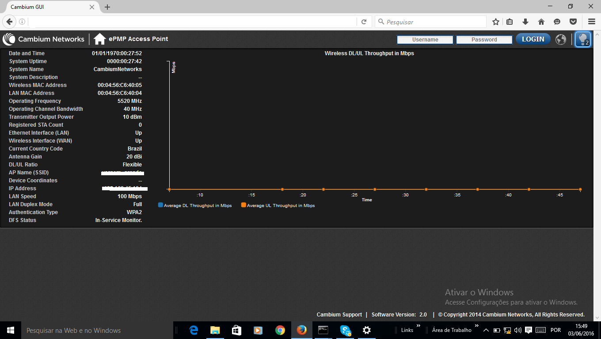The width and height of the screenshot is (601, 339).
Task: Click the LOGIN button
Action: coord(533,39)
